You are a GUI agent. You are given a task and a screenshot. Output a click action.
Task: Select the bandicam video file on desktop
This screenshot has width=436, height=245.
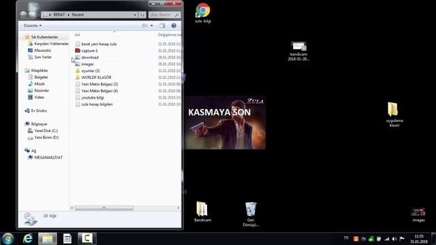tap(298, 51)
